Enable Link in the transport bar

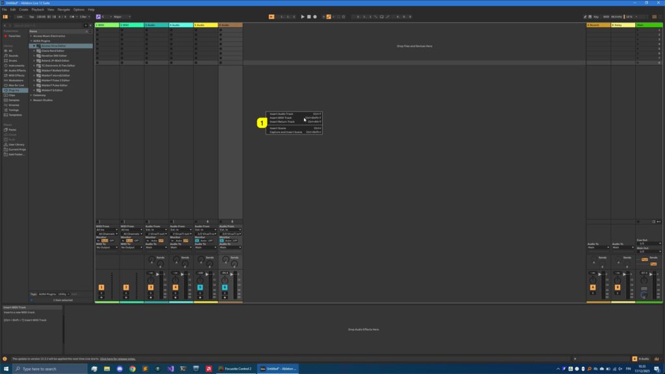point(19,16)
